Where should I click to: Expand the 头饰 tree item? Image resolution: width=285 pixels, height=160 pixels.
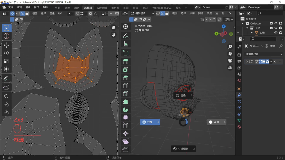[252, 33]
